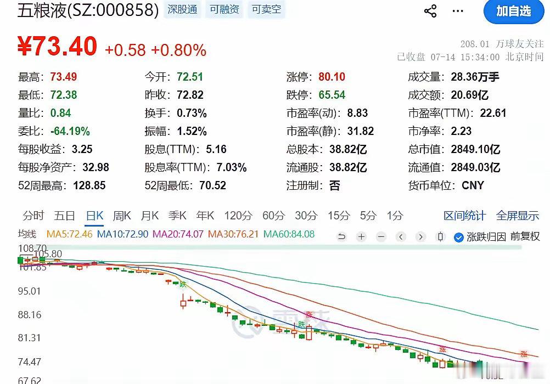Click the chart reset arrow icon
The image size is (550, 384).
[x=341, y=237]
